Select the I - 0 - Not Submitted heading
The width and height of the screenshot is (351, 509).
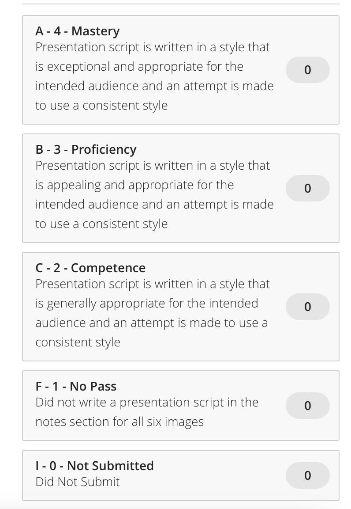pos(94,466)
